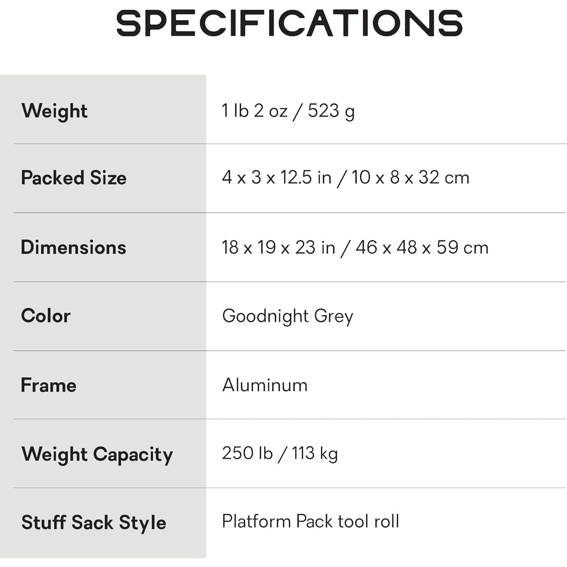Screen dimensions: 567x567
Task: Click the Color row label
Action: (46, 316)
